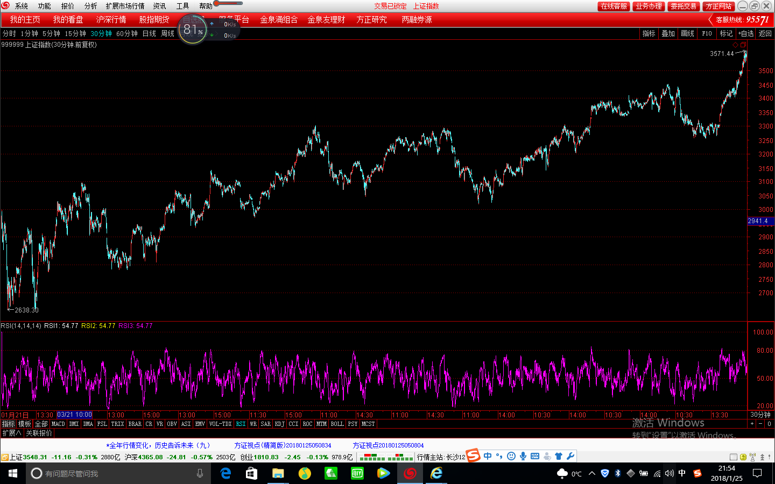The height and width of the screenshot is (484, 775).
Task: Open Microsoft Edge from the taskbar
Action: click(x=226, y=473)
